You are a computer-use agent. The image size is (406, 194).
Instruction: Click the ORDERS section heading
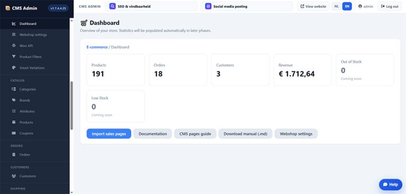pos(16,146)
